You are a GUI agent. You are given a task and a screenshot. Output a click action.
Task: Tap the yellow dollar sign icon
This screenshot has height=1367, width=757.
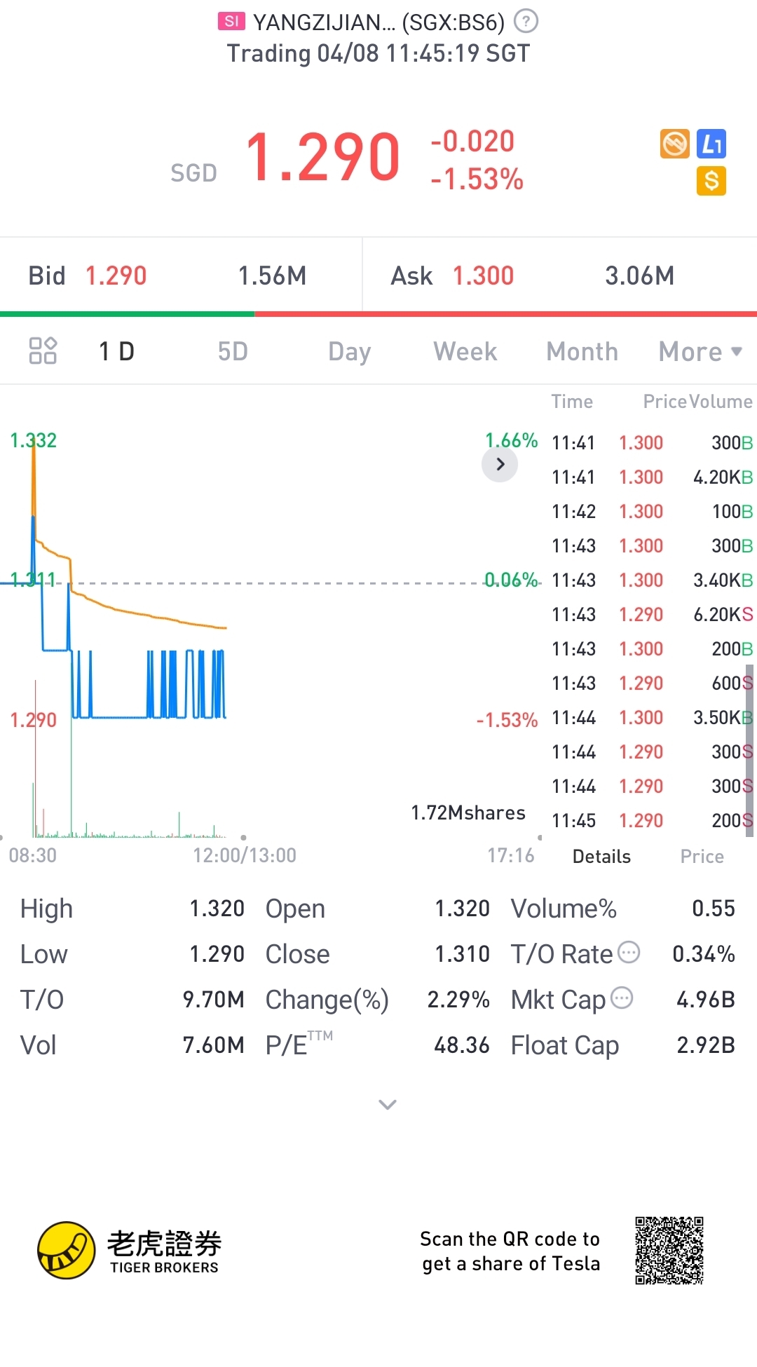[x=711, y=181]
